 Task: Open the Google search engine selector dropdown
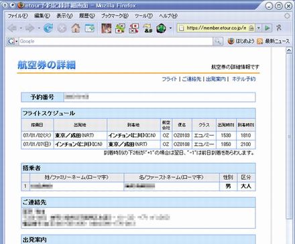pos(16,41)
